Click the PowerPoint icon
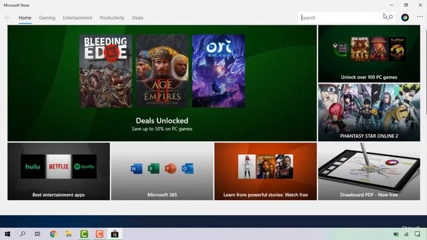Screen dimensions: 427x240 pyautogui.click(x=171, y=169)
